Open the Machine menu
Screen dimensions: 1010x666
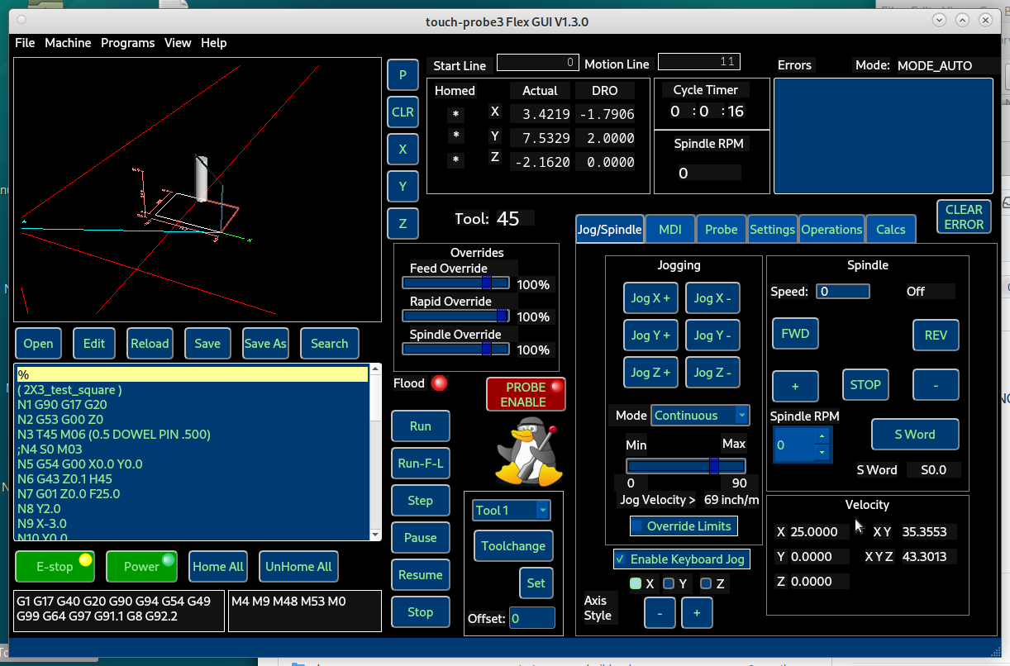click(68, 43)
